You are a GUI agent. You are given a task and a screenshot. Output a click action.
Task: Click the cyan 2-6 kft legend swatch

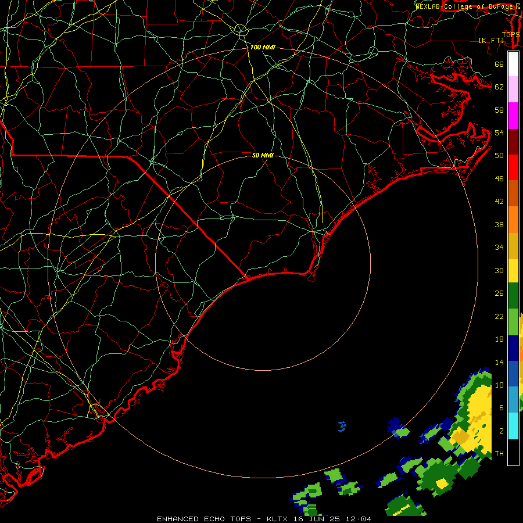513,426
